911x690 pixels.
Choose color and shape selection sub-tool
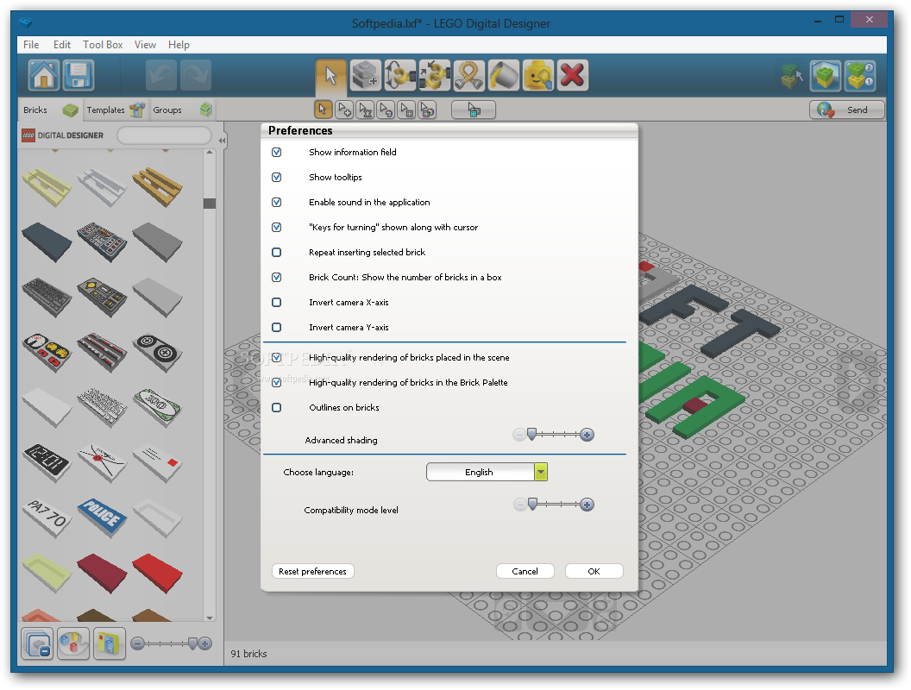coord(427,110)
